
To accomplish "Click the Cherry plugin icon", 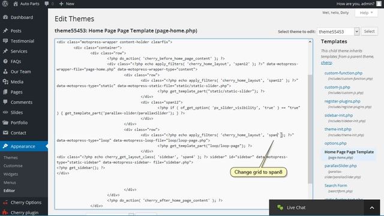I will coord(5,212).
